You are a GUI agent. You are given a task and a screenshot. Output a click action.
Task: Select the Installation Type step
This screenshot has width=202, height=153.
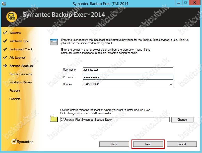click(19, 41)
